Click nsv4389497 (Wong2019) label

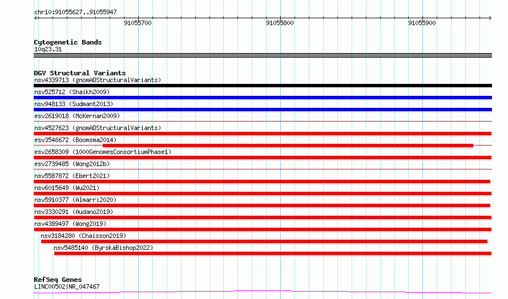(70, 224)
